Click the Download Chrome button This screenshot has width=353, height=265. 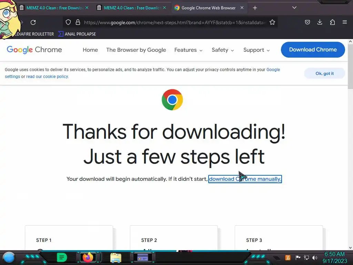click(313, 50)
